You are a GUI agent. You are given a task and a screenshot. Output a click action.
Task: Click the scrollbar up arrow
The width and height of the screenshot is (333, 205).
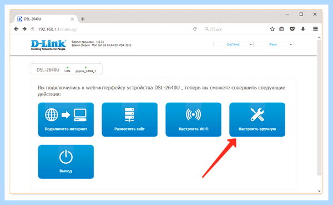click(x=319, y=38)
